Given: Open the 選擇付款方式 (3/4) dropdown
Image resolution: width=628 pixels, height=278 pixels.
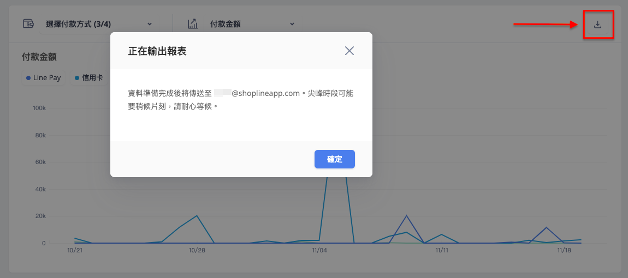Looking at the screenshot, I should click(99, 24).
